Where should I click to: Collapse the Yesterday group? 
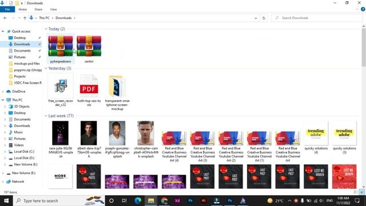point(46,69)
